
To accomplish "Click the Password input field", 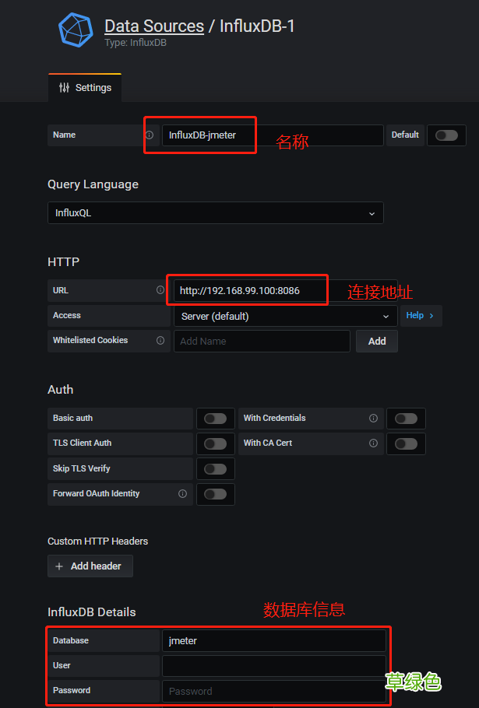I will (x=274, y=691).
